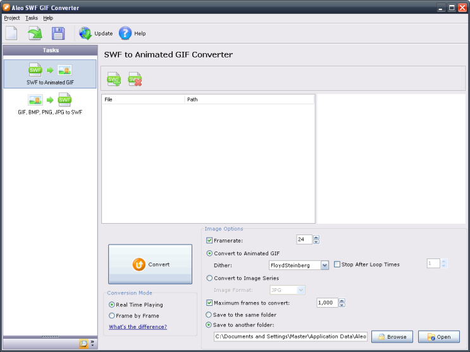This screenshot has height=352, width=470.
Task: Enable Stop After Loop Times checkbox
Action: click(337, 265)
